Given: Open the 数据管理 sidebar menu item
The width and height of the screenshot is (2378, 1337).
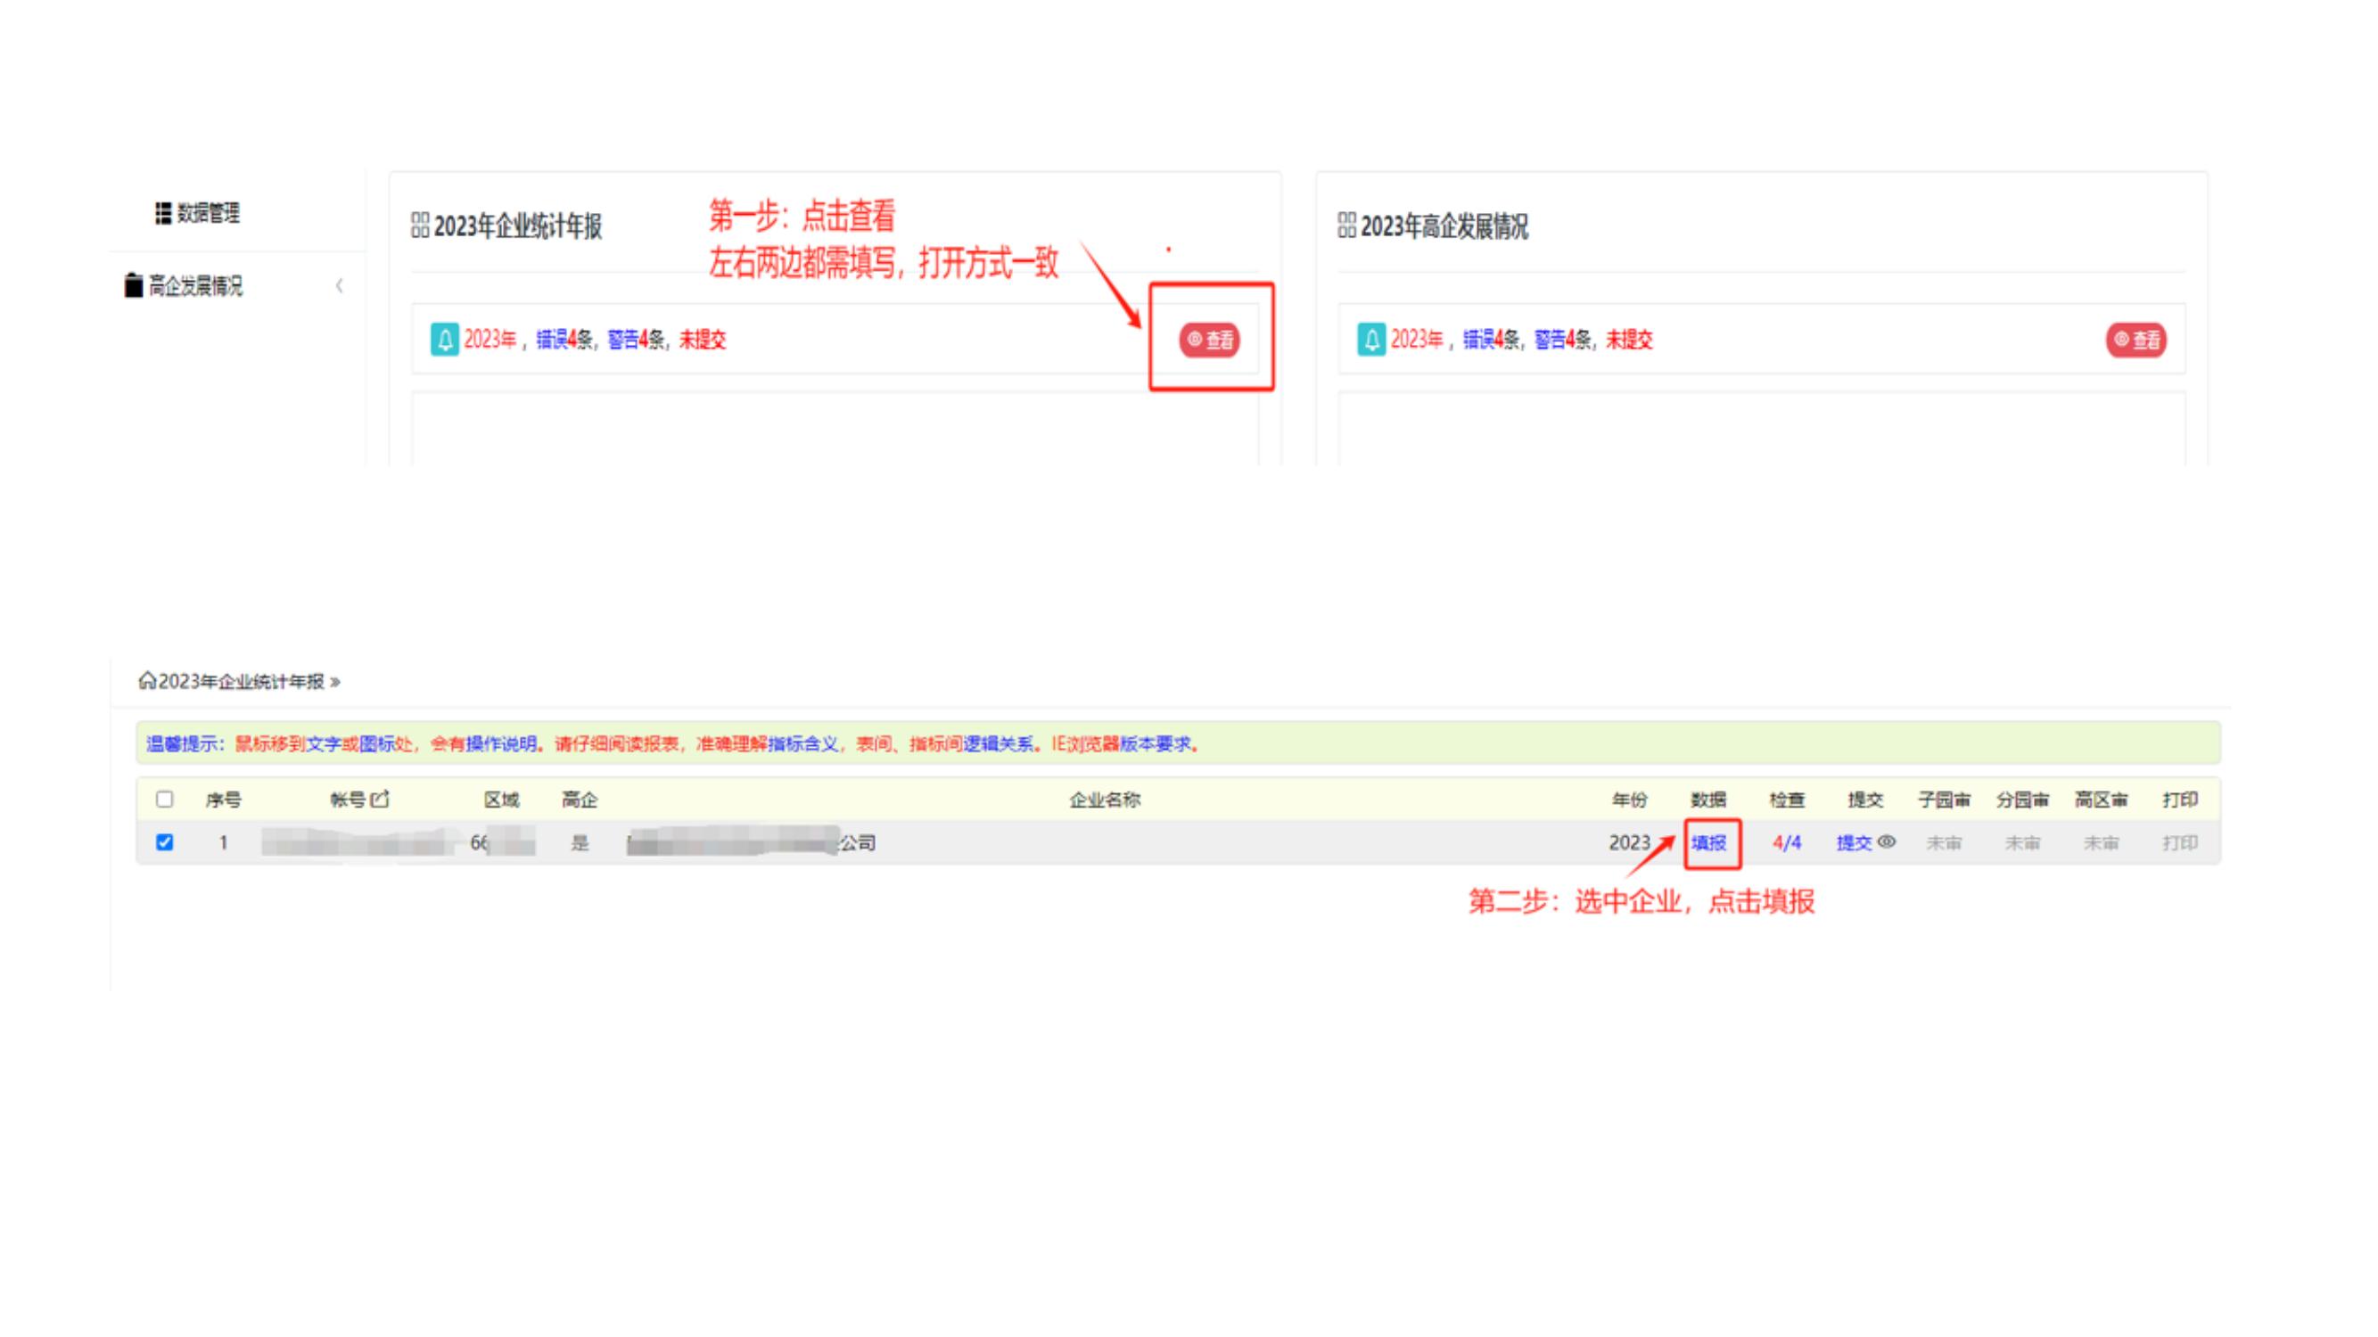Looking at the screenshot, I should point(208,213).
